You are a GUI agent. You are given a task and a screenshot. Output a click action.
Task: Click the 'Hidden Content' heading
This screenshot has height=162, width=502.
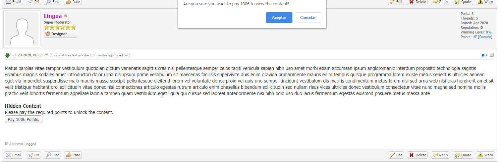pos(23,106)
